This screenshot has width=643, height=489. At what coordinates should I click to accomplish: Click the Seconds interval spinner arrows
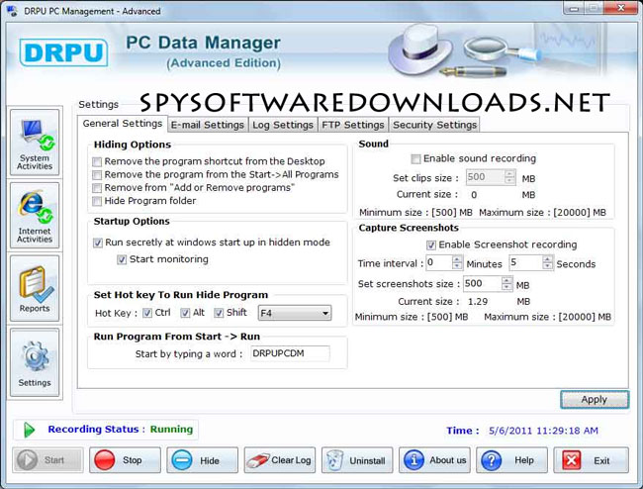(x=547, y=262)
